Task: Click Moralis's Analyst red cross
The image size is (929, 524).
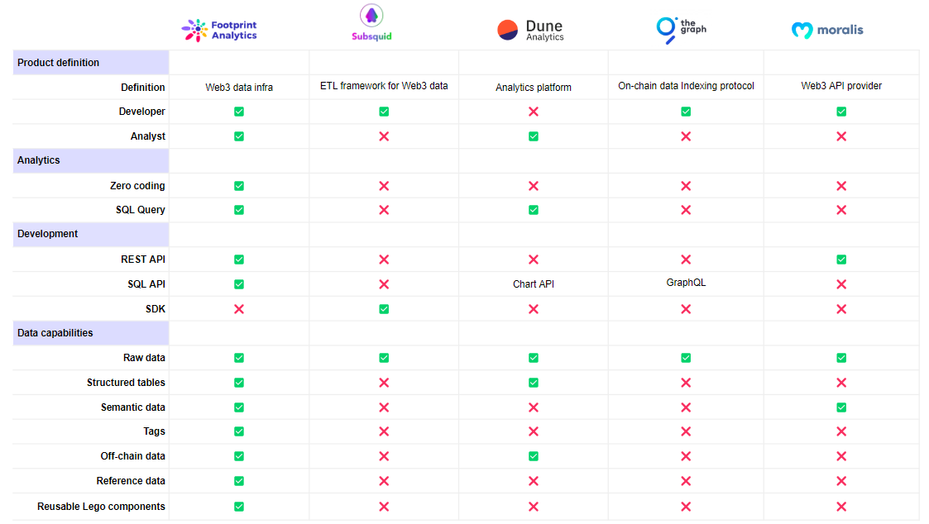Action: point(841,136)
